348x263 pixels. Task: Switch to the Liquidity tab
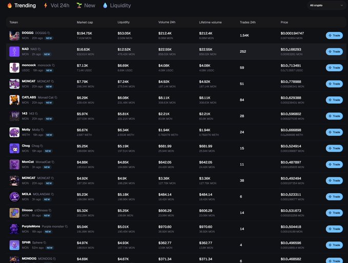[117, 6]
